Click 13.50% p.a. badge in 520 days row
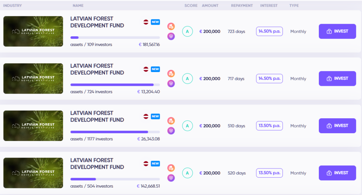The width and height of the screenshot is (362, 195). point(269,173)
